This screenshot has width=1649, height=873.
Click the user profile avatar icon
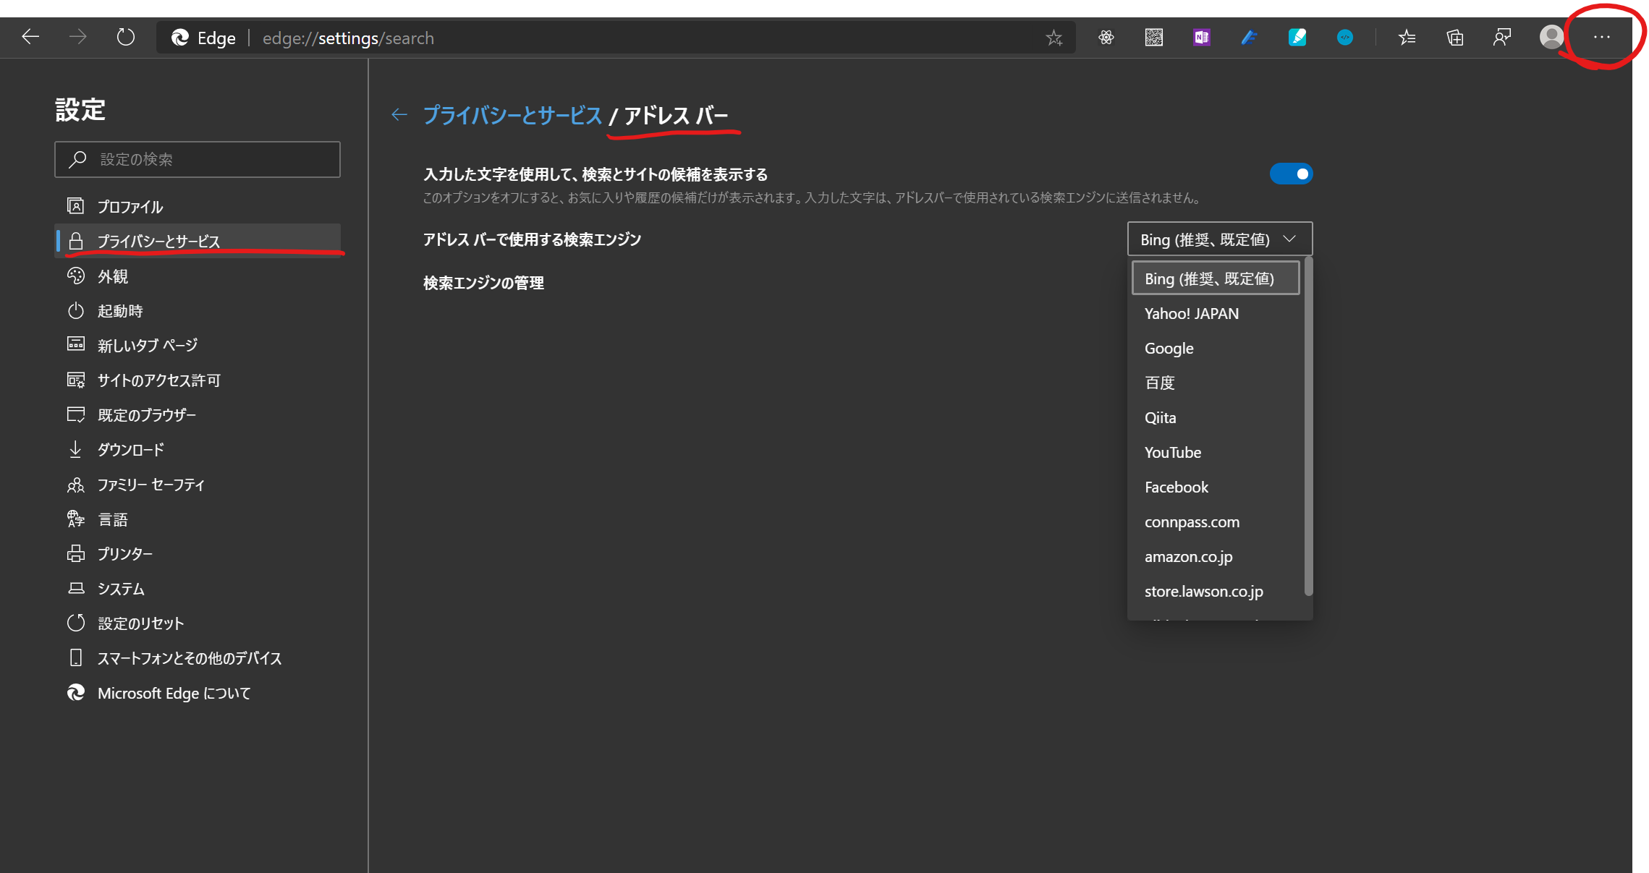1551,37
